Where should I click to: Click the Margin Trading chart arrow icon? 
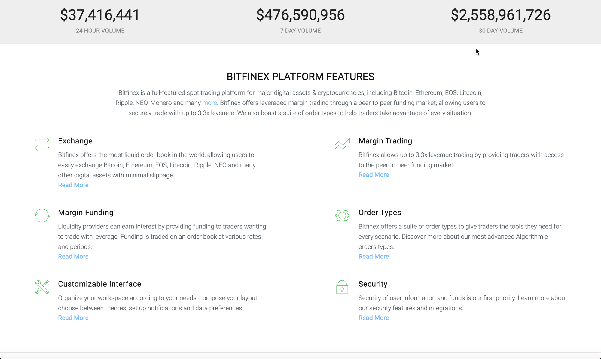[x=342, y=143]
